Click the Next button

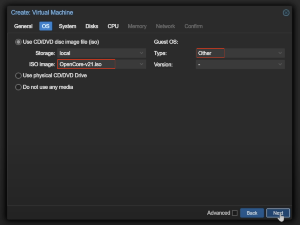coord(278,213)
